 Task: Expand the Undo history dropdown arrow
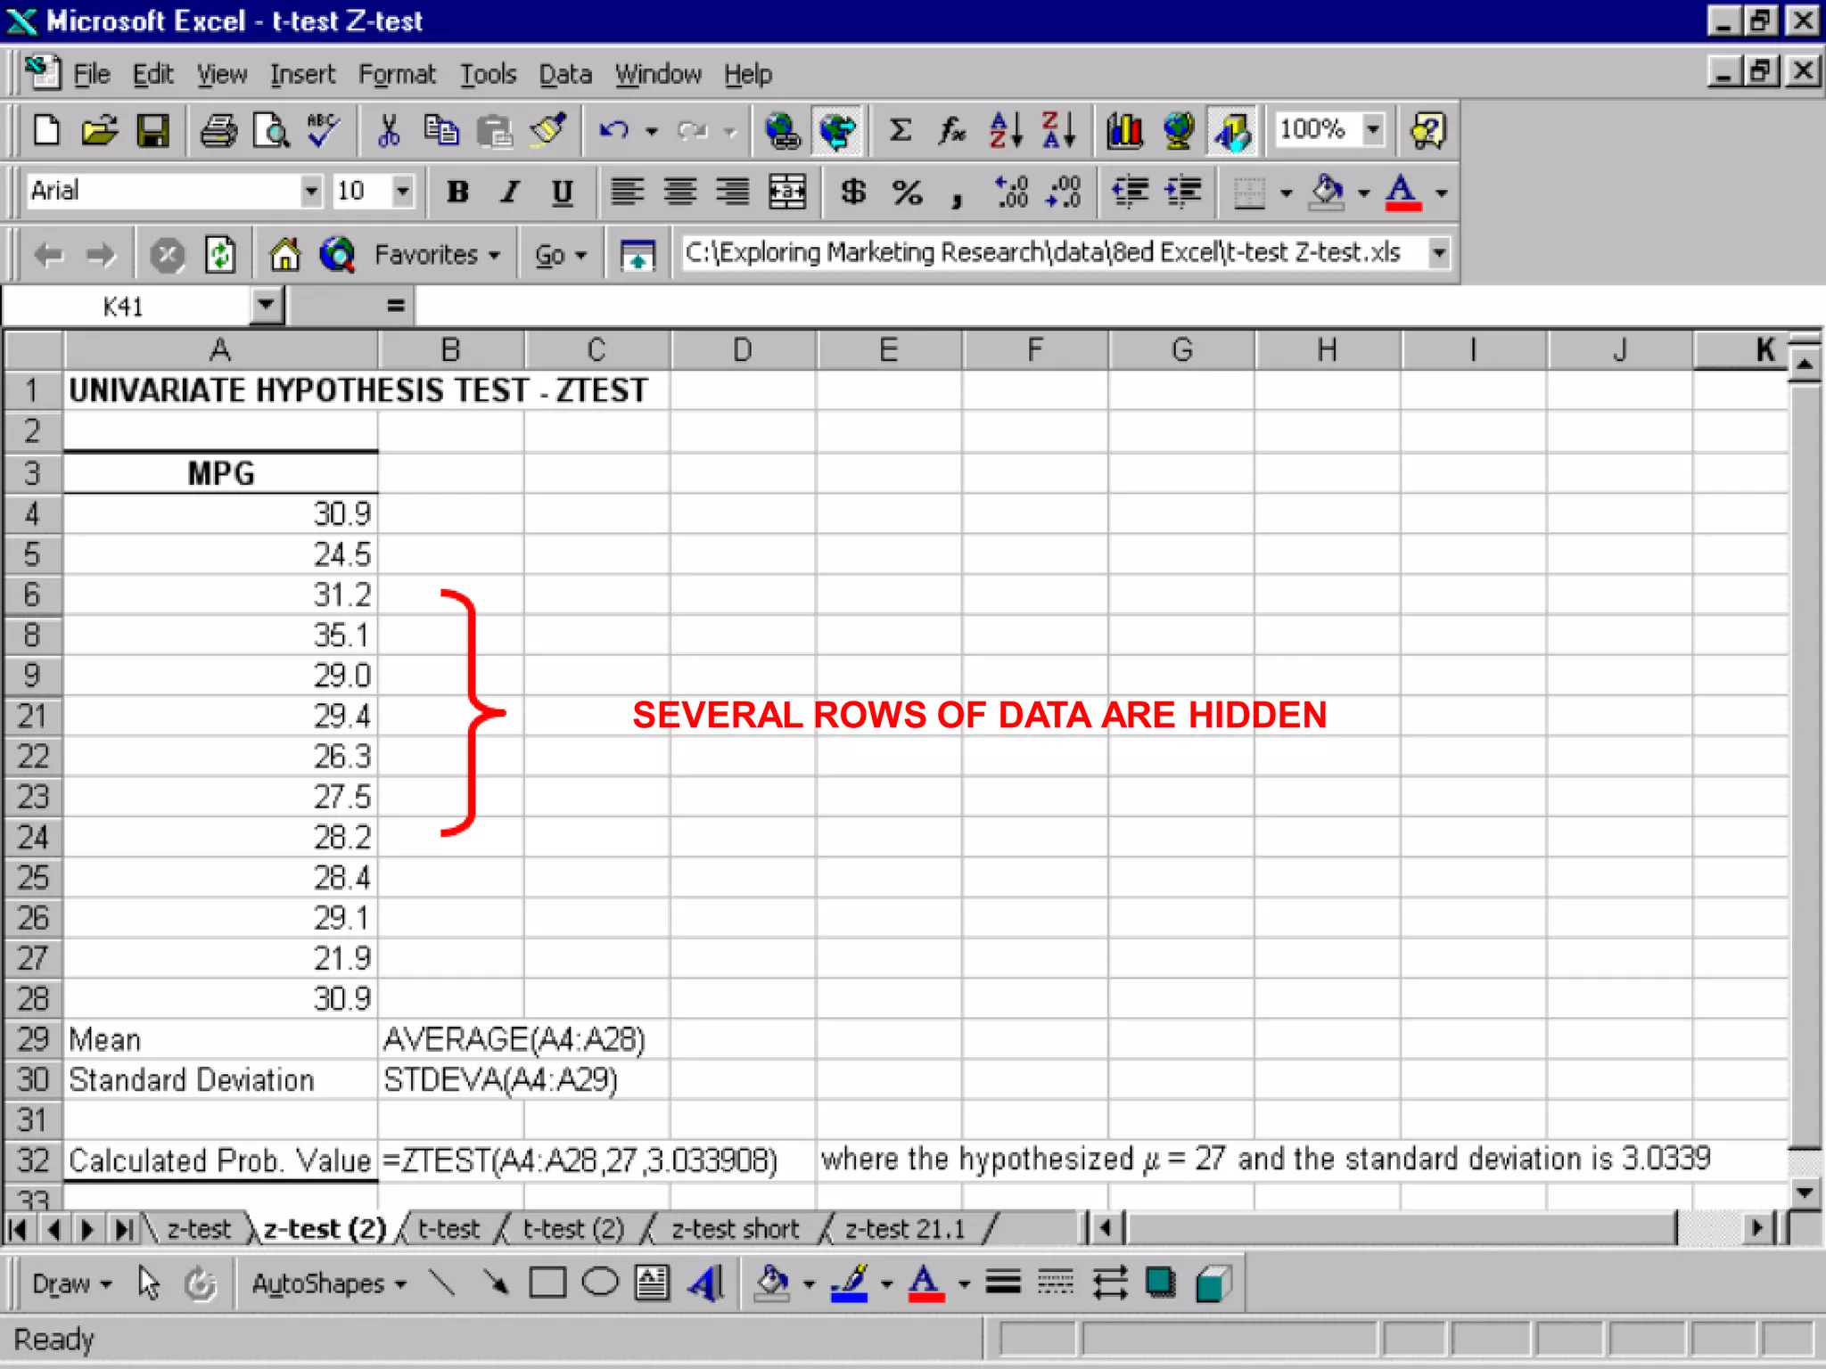[652, 131]
